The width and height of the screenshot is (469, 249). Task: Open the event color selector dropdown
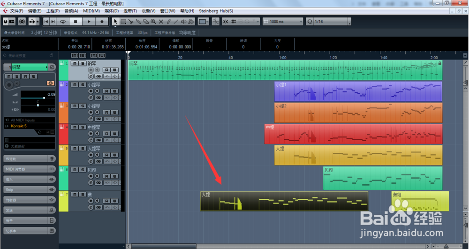pyautogui.click(x=204, y=22)
